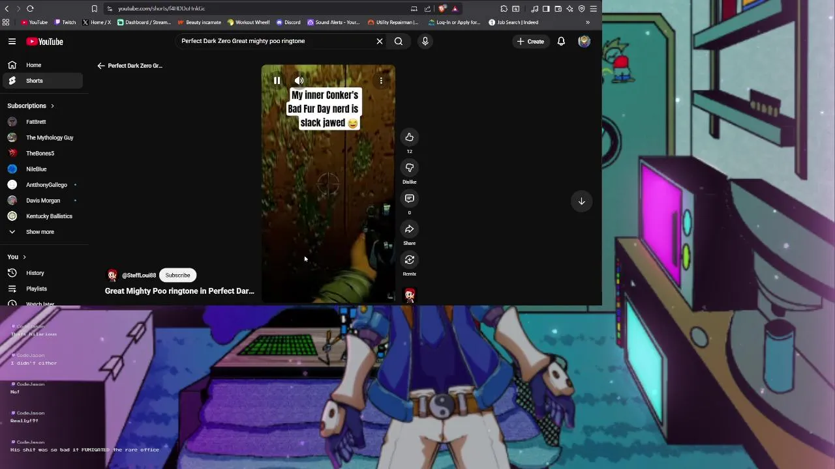Open the FatBrett channel subscription
This screenshot has width=835, height=469.
coord(42,122)
